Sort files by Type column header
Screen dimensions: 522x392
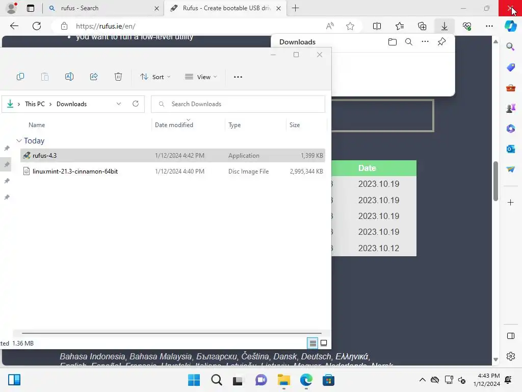[x=234, y=125]
